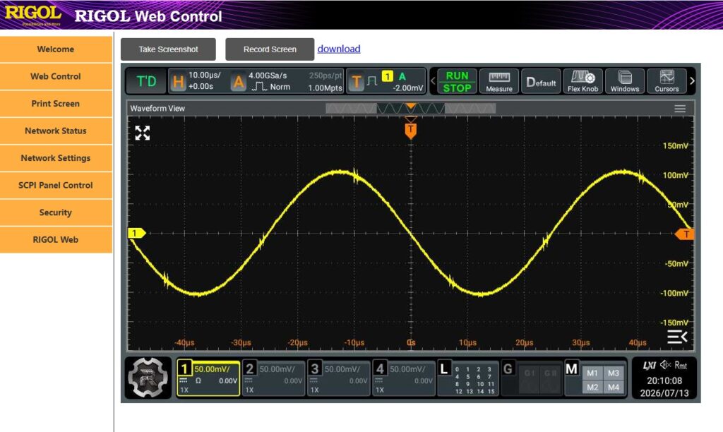Image resolution: width=723 pixels, height=432 pixels.
Task: Toggle channel 2 on
Action: click(x=273, y=378)
